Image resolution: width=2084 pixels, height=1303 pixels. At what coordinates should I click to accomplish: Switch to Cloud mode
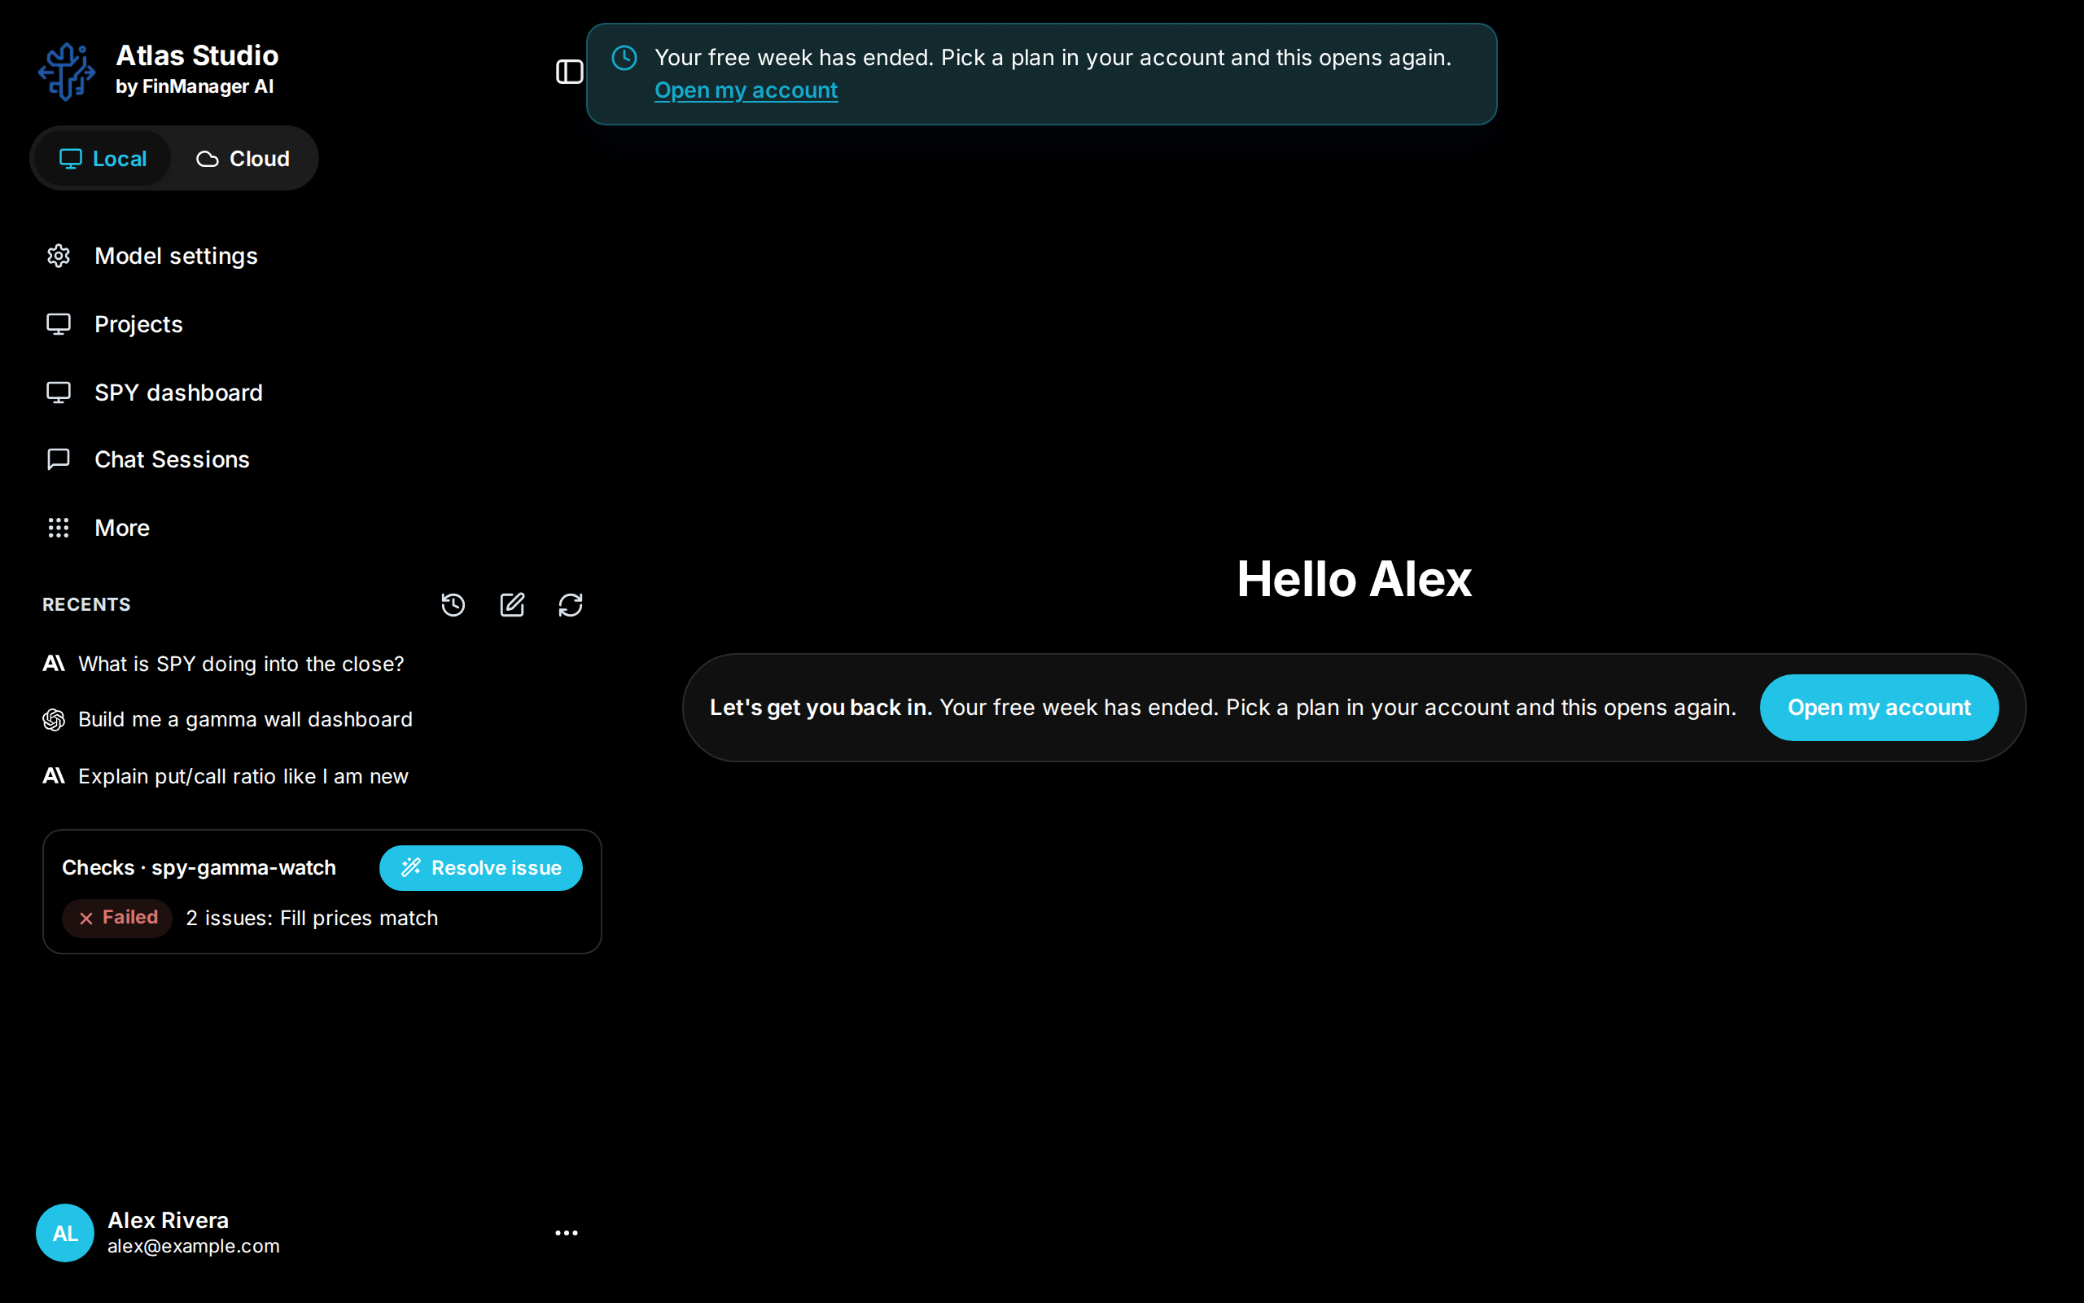coord(243,159)
